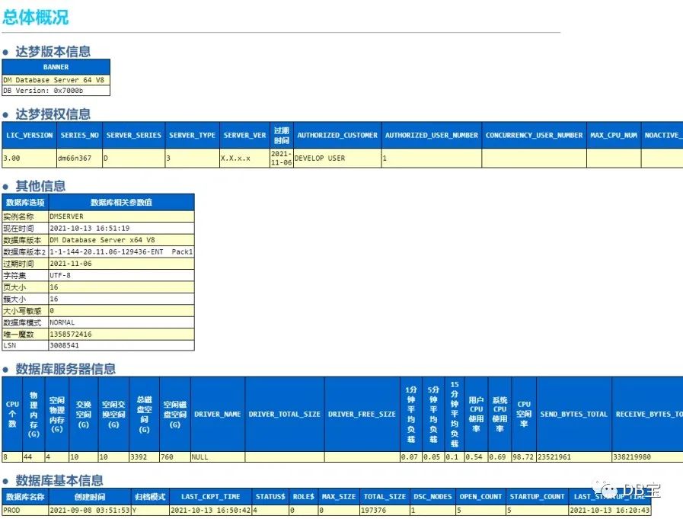Click the 页大小 row label

(x=25, y=287)
